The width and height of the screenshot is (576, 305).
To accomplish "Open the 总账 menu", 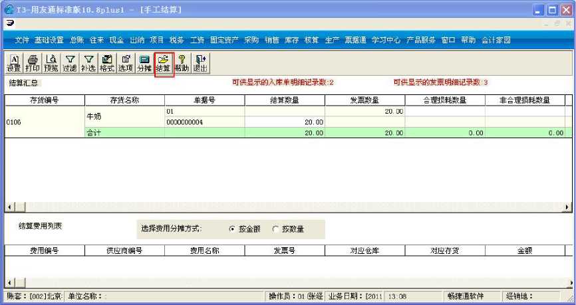I will coord(76,41).
